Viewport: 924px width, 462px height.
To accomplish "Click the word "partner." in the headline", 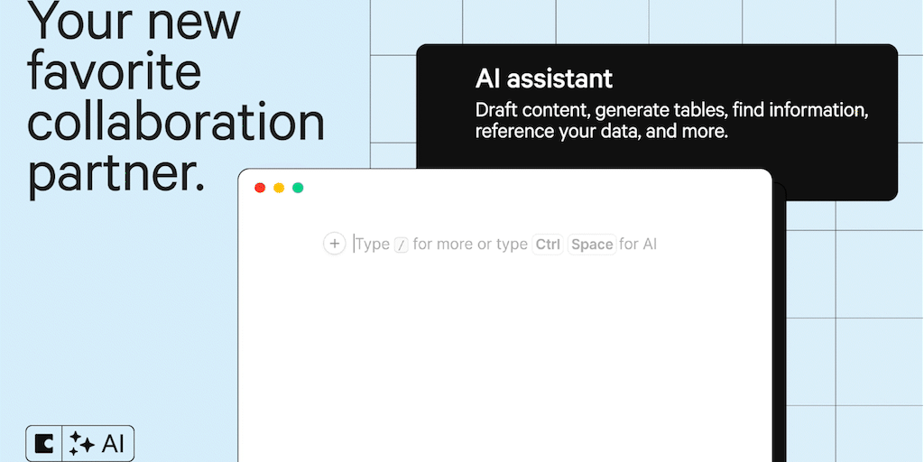I will click(115, 173).
